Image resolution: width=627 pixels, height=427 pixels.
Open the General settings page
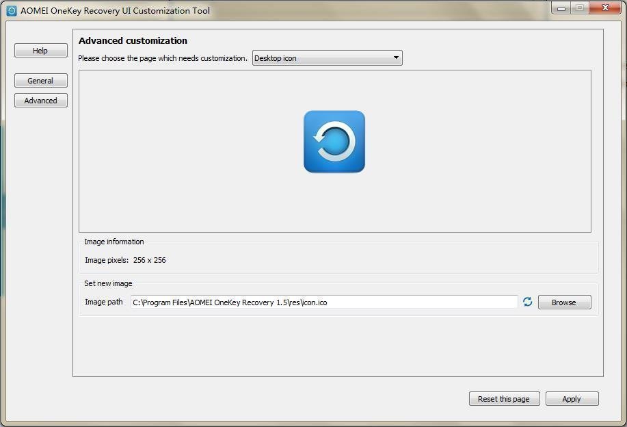(41, 81)
